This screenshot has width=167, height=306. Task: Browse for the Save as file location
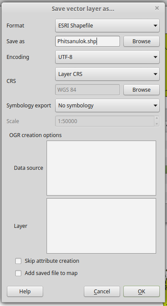(x=141, y=41)
